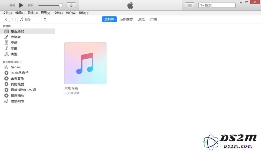261x151 pixels.
Task: Click the 未知专辑 album title
Action: tap(71, 88)
